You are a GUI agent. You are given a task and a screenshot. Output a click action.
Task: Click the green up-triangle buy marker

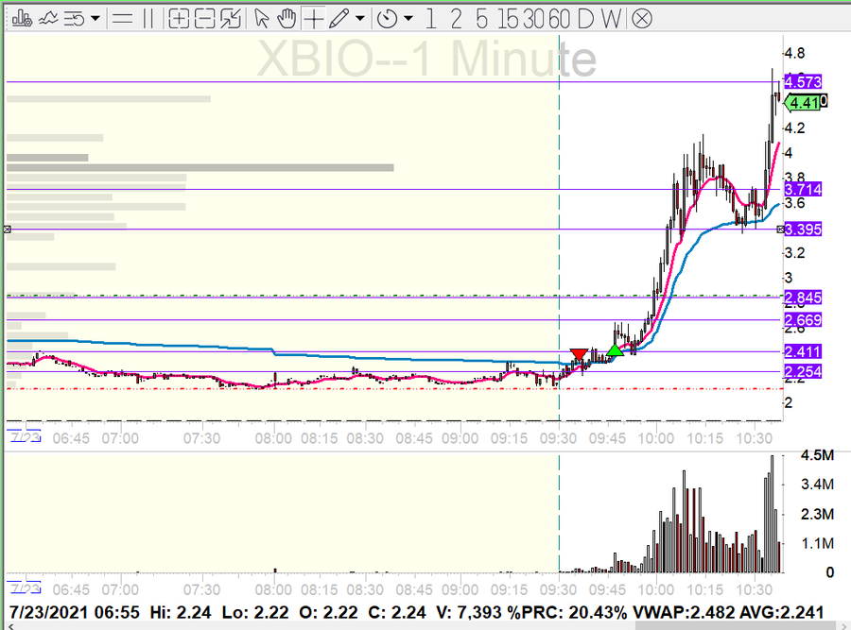click(x=615, y=350)
